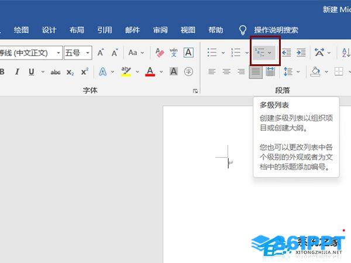Open font dialog launcher in 字体 group
351x263 pixels.
click(195, 91)
